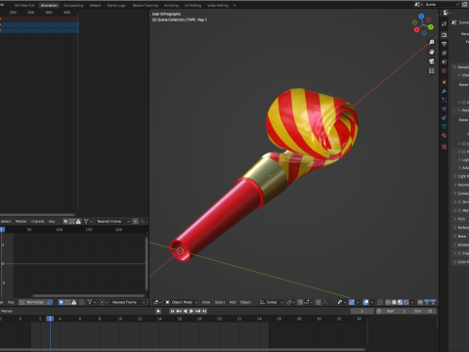Screen dimensions: 469x352
Task: Open the viewport Add menu
Action: click(233, 302)
